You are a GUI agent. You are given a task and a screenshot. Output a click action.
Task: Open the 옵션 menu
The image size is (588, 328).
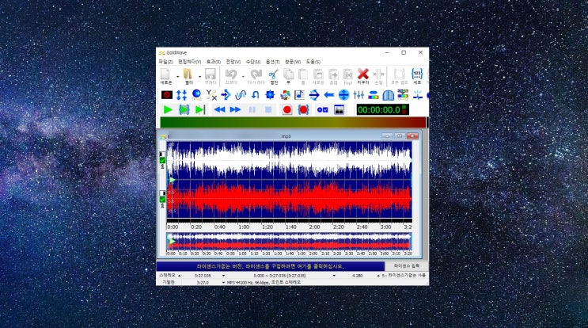[272, 62]
